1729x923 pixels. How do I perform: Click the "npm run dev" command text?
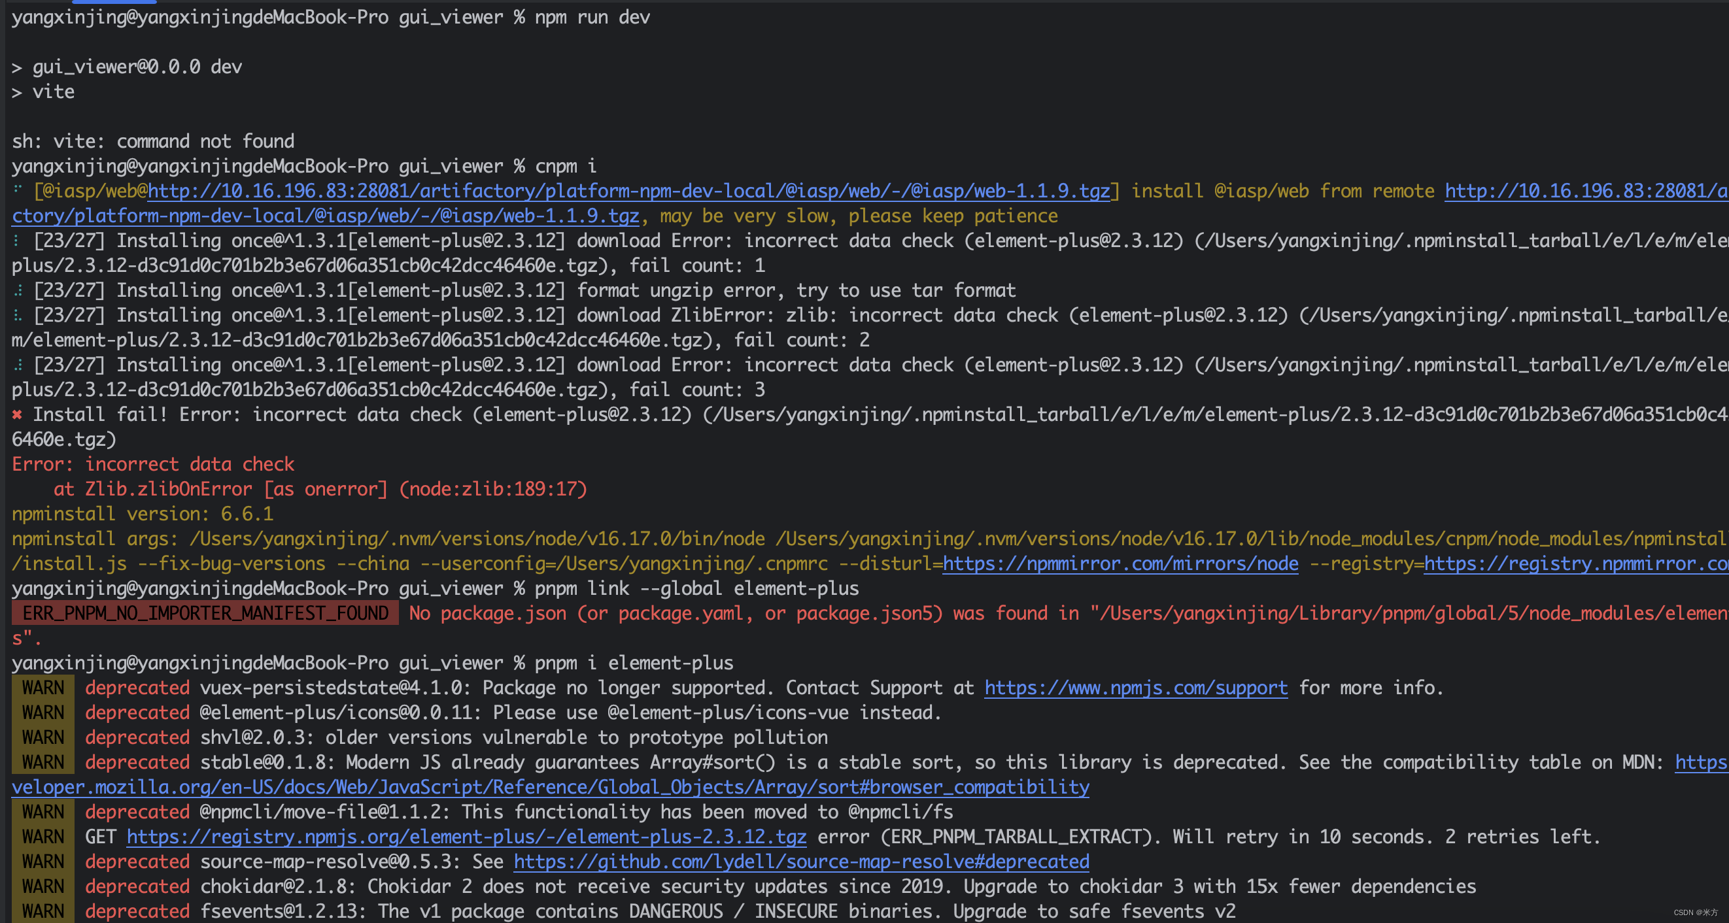coord(592,18)
